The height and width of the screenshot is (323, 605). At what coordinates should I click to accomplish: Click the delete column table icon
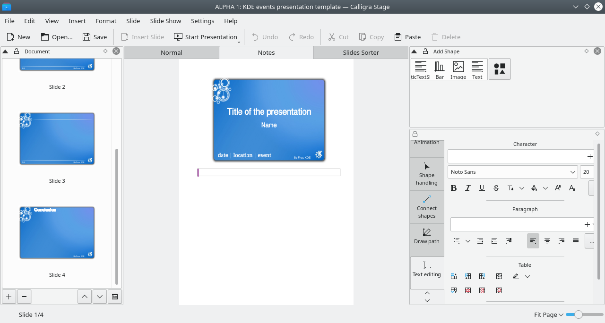pos(482,290)
